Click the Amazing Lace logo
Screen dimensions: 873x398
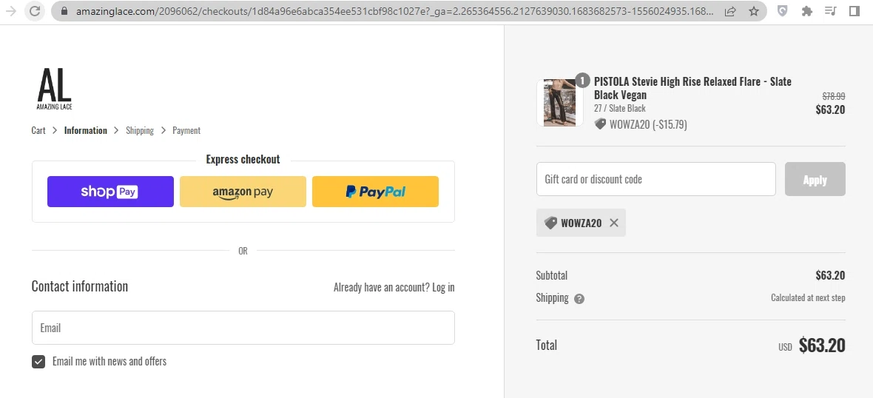(54, 89)
